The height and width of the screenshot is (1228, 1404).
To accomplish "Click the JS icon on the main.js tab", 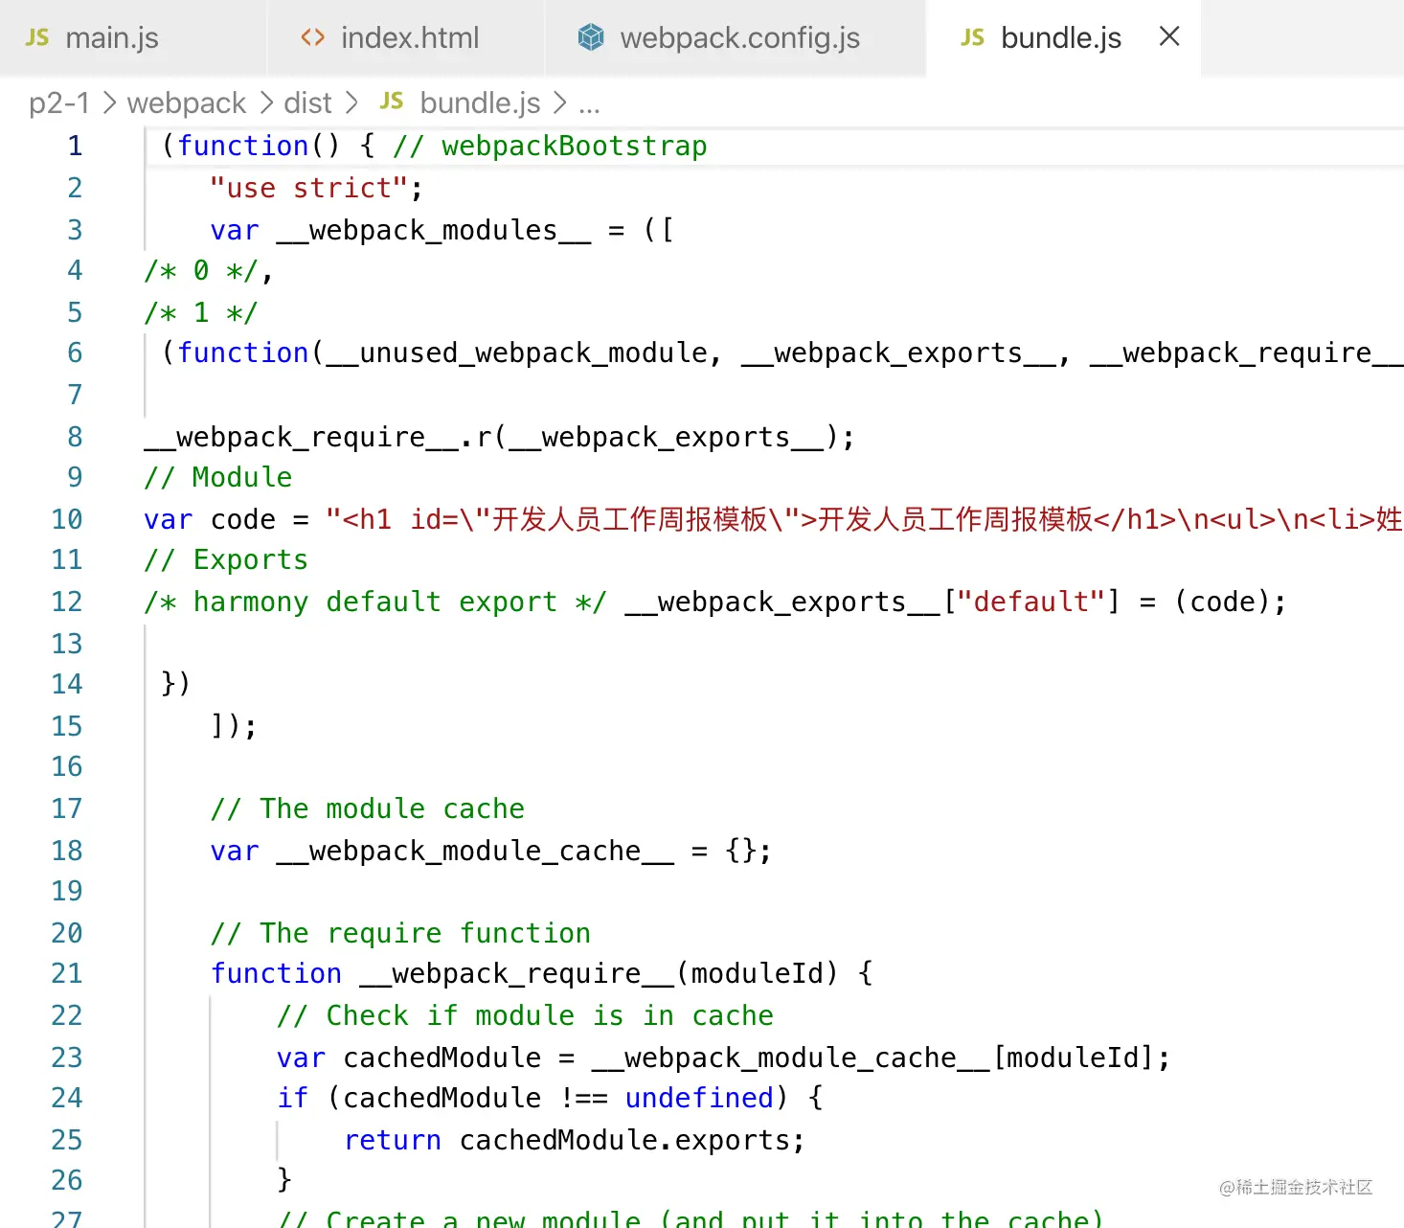I will click(x=37, y=37).
